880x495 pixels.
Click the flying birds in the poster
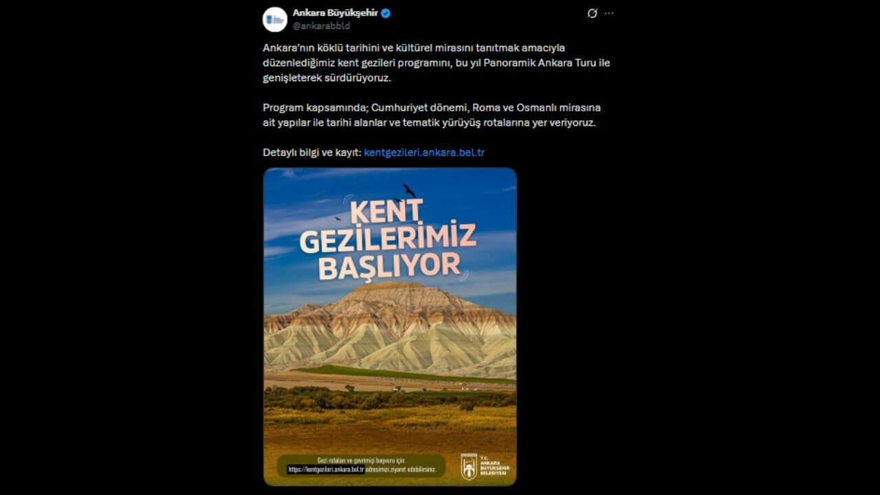(x=408, y=190)
